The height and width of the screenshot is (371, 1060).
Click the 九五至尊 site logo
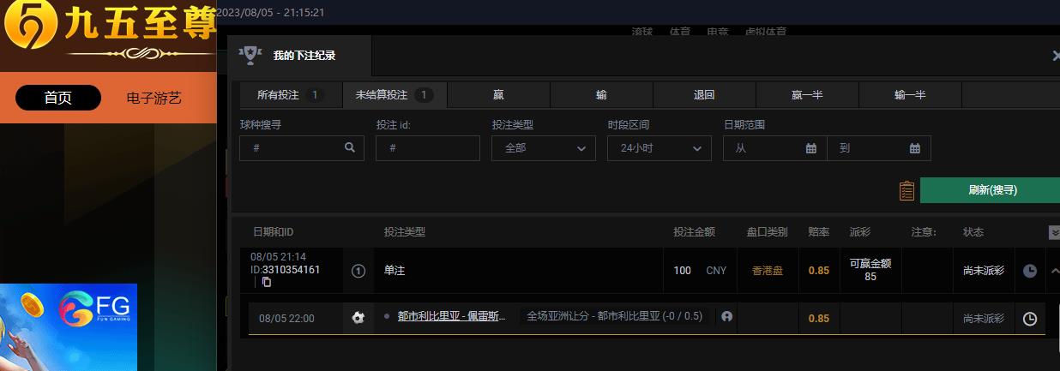[108, 30]
